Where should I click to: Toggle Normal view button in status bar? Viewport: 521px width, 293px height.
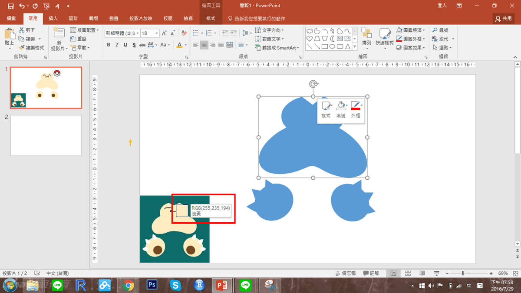393,273
